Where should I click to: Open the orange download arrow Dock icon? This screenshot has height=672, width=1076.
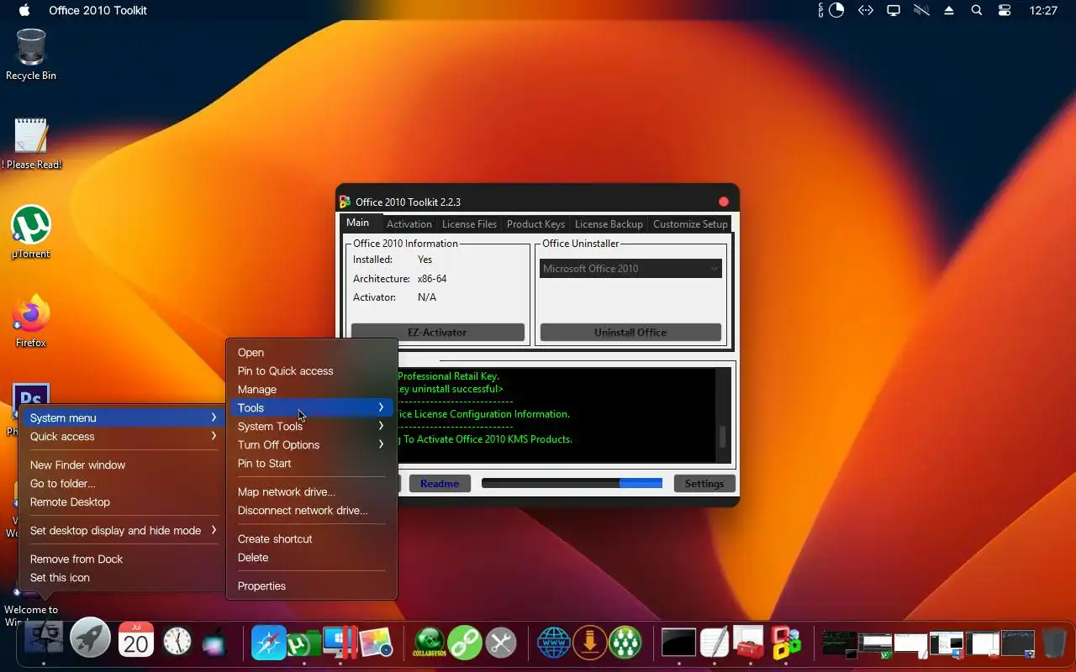[590, 643]
